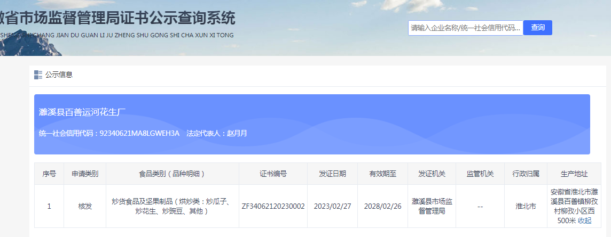Click the 查询 search button
The width and height of the screenshot is (611, 237).
537,28
